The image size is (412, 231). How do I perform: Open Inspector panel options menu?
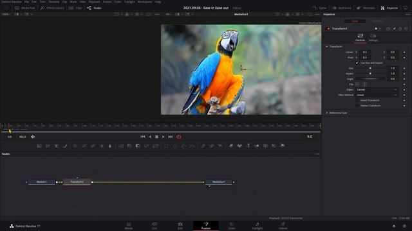click(407, 14)
